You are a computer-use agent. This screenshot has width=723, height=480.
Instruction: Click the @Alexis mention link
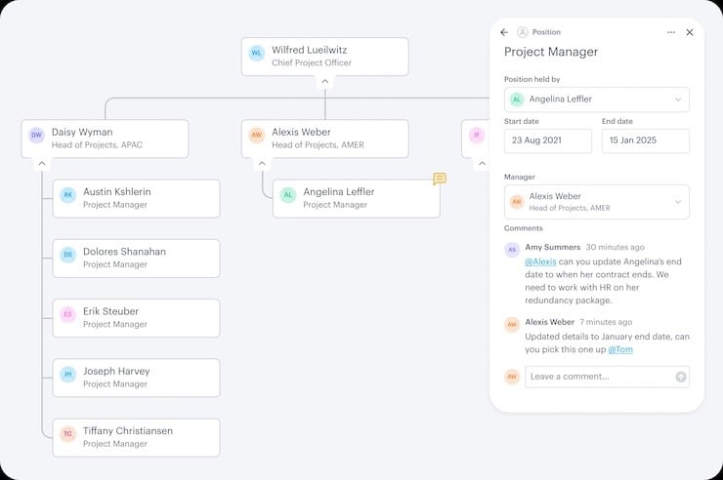(542, 262)
